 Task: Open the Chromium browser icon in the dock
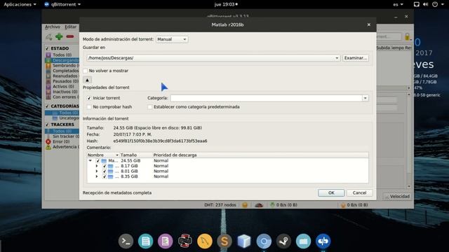pyautogui.click(x=264, y=241)
